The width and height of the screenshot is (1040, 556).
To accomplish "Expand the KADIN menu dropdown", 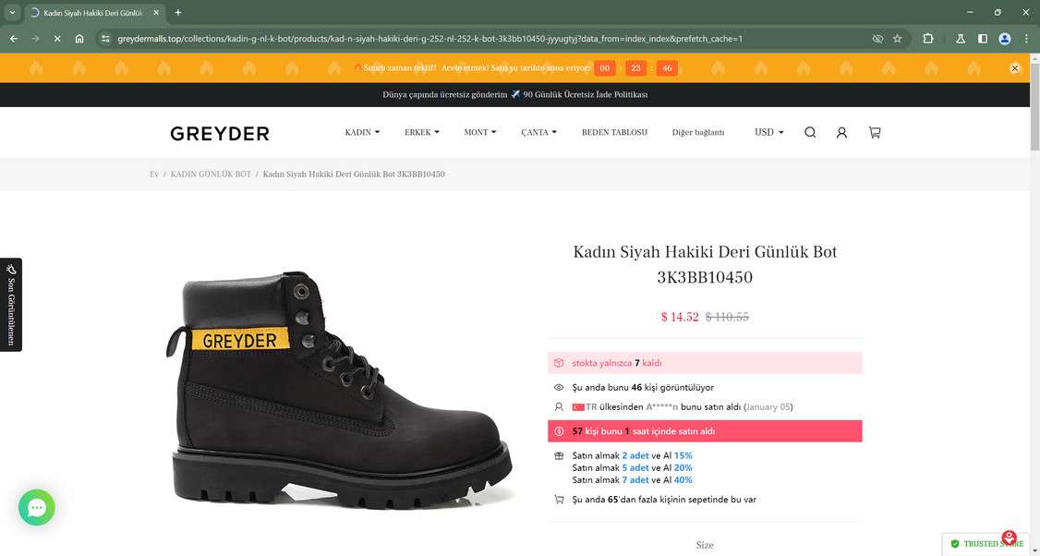I will (362, 132).
